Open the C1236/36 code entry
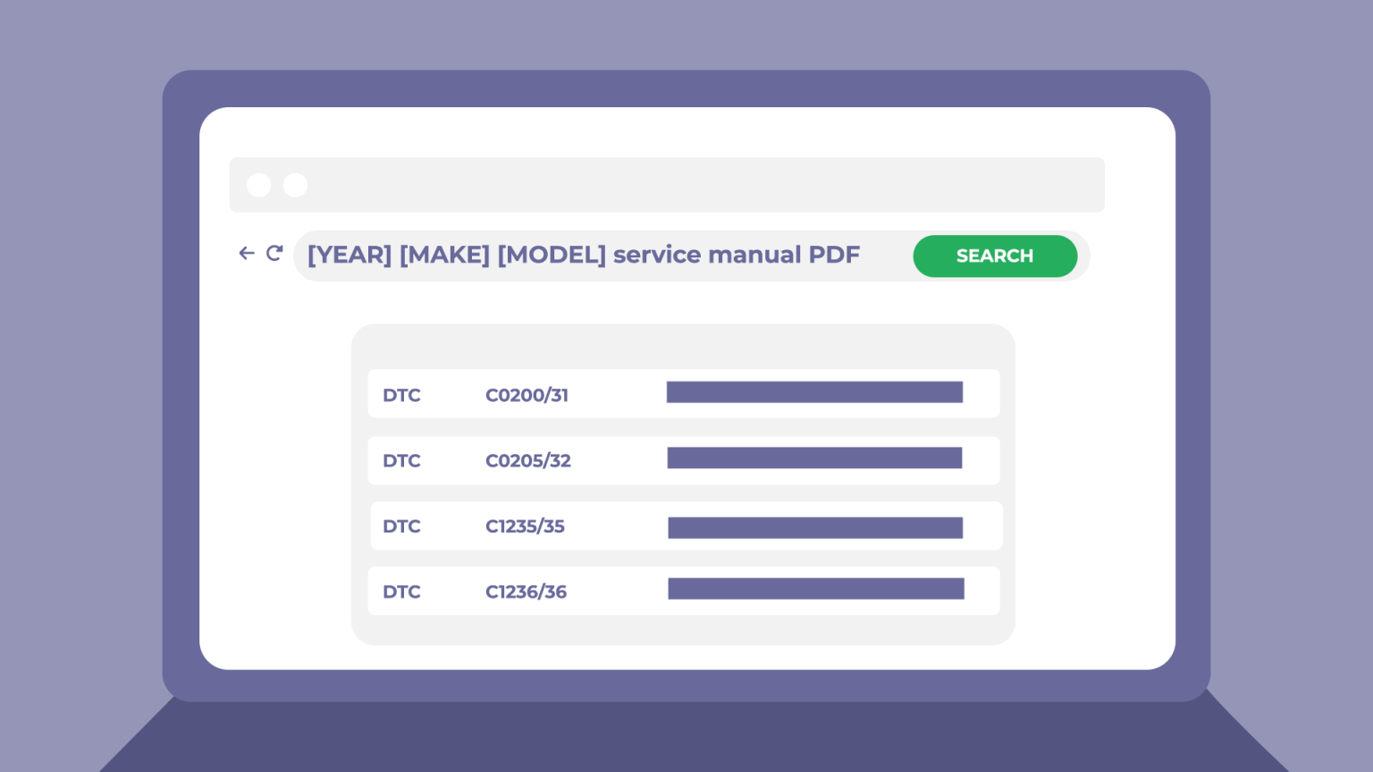 tap(526, 592)
